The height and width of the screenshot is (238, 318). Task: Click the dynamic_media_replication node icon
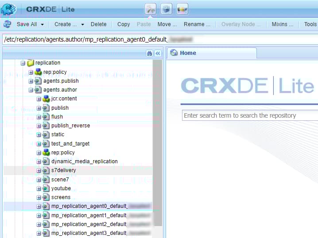[x=46, y=161]
